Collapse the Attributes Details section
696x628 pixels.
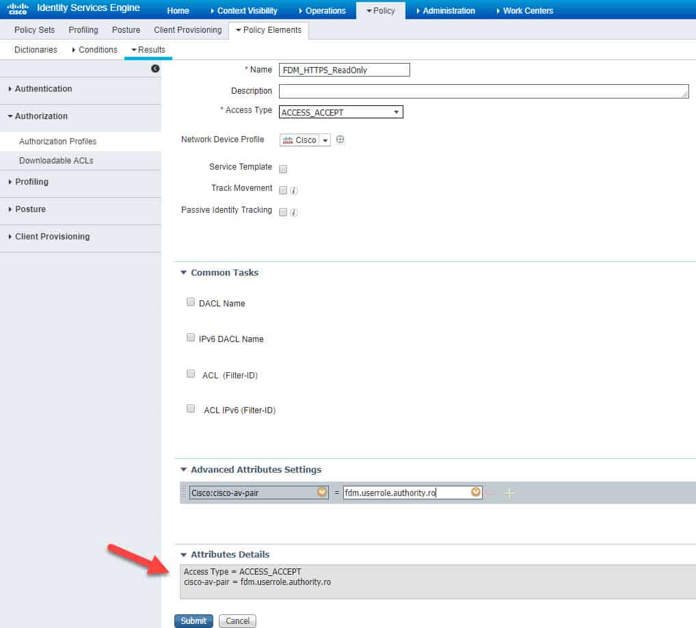click(x=183, y=555)
